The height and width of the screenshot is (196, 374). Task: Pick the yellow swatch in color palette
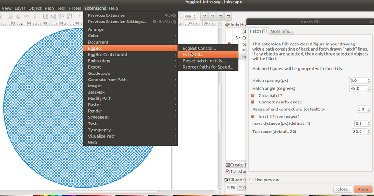(x=46, y=195)
